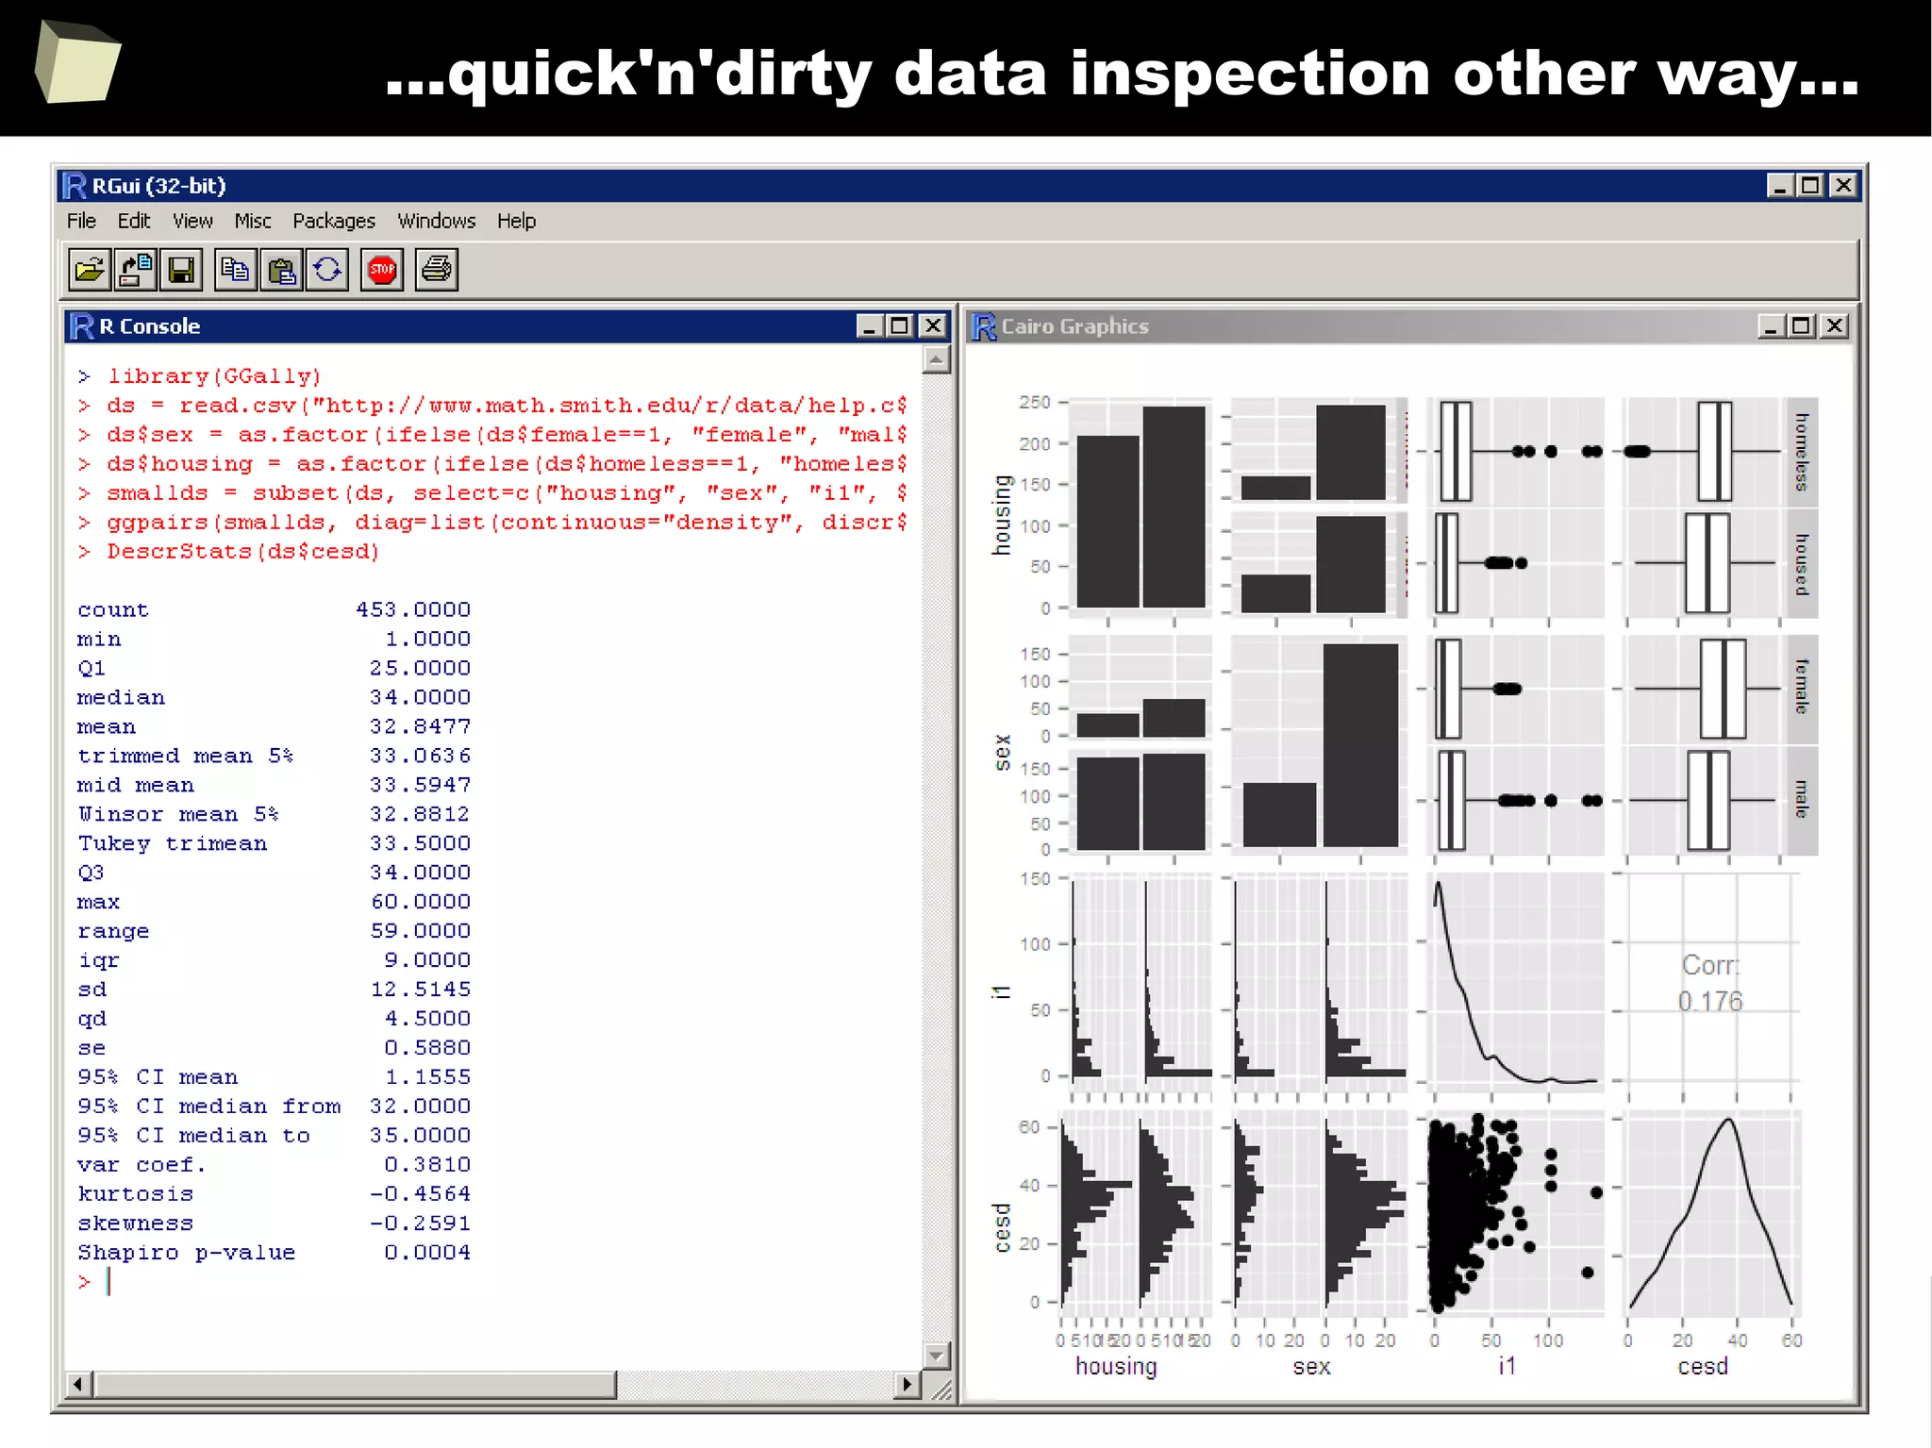Click console horizontal scrollbar left arrow
The image size is (1932, 1448).
78,1385
